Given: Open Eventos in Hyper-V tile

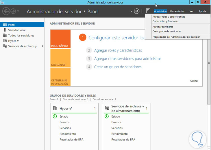Looking at the screenshot, I should [x=64, y=122].
